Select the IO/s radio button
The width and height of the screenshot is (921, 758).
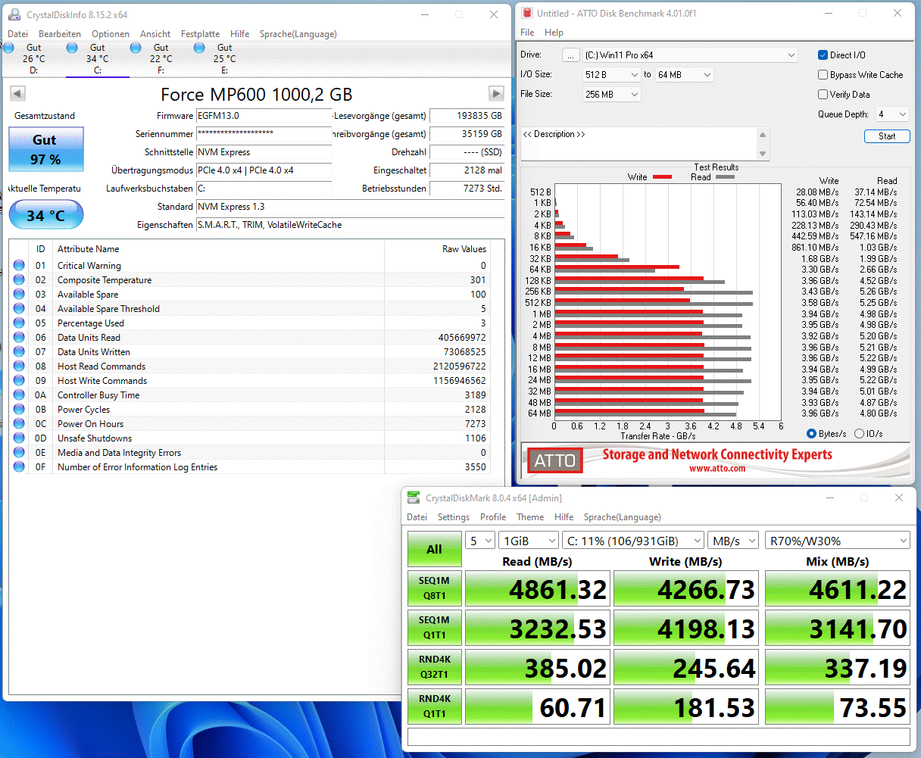(x=859, y=434)
